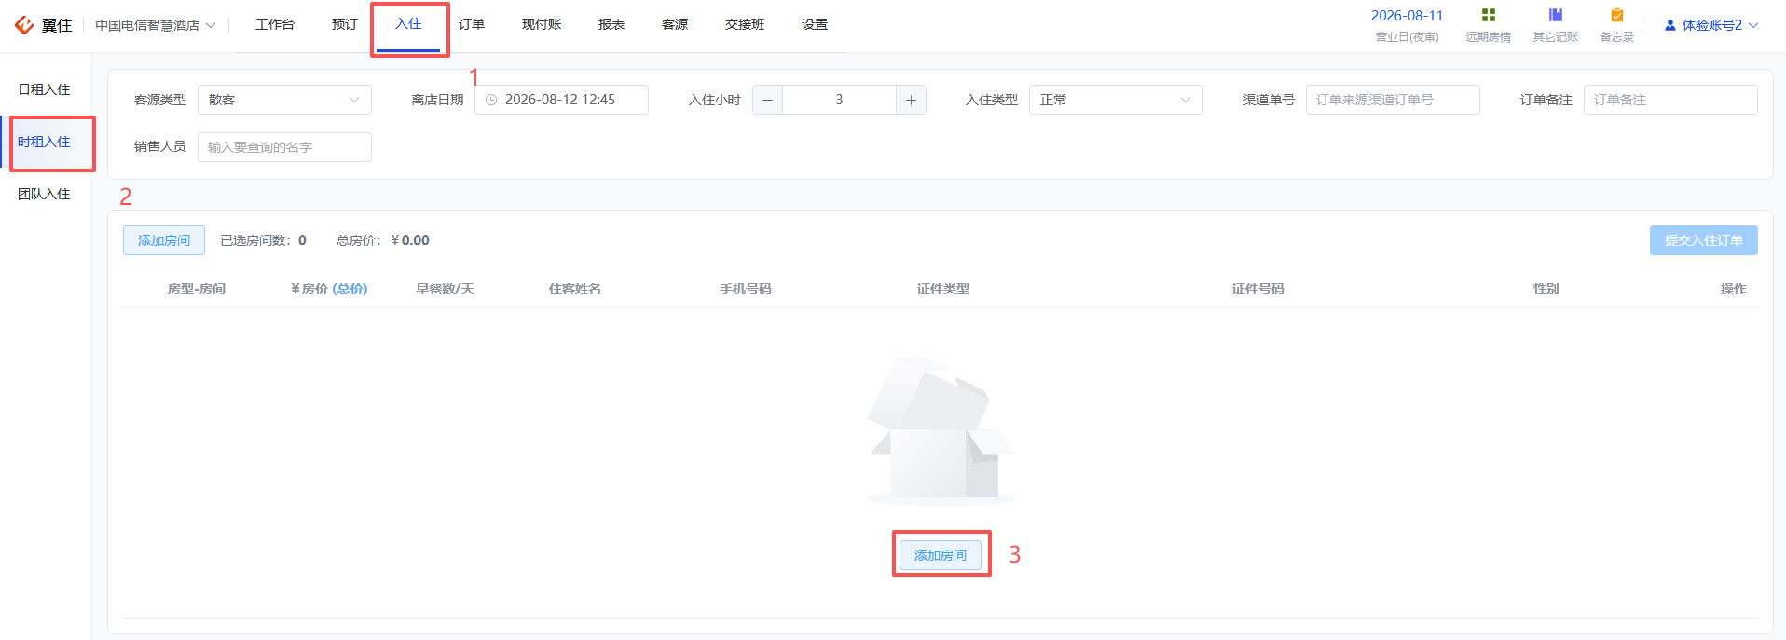
Task: Click the 添加房间 button above the table
Action: (x=164, y=240)
